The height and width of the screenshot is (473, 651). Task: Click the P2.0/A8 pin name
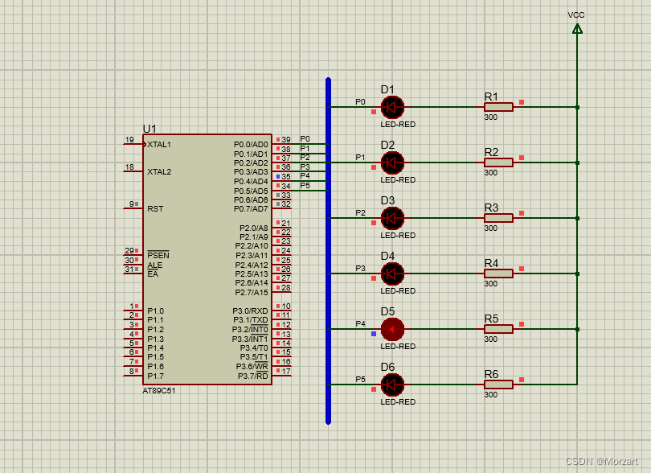click(254, 228)
